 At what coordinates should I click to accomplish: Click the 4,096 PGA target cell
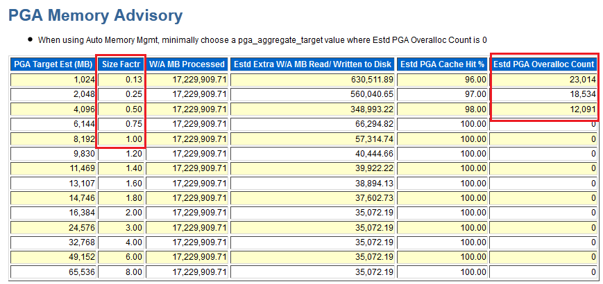[53, 109]
